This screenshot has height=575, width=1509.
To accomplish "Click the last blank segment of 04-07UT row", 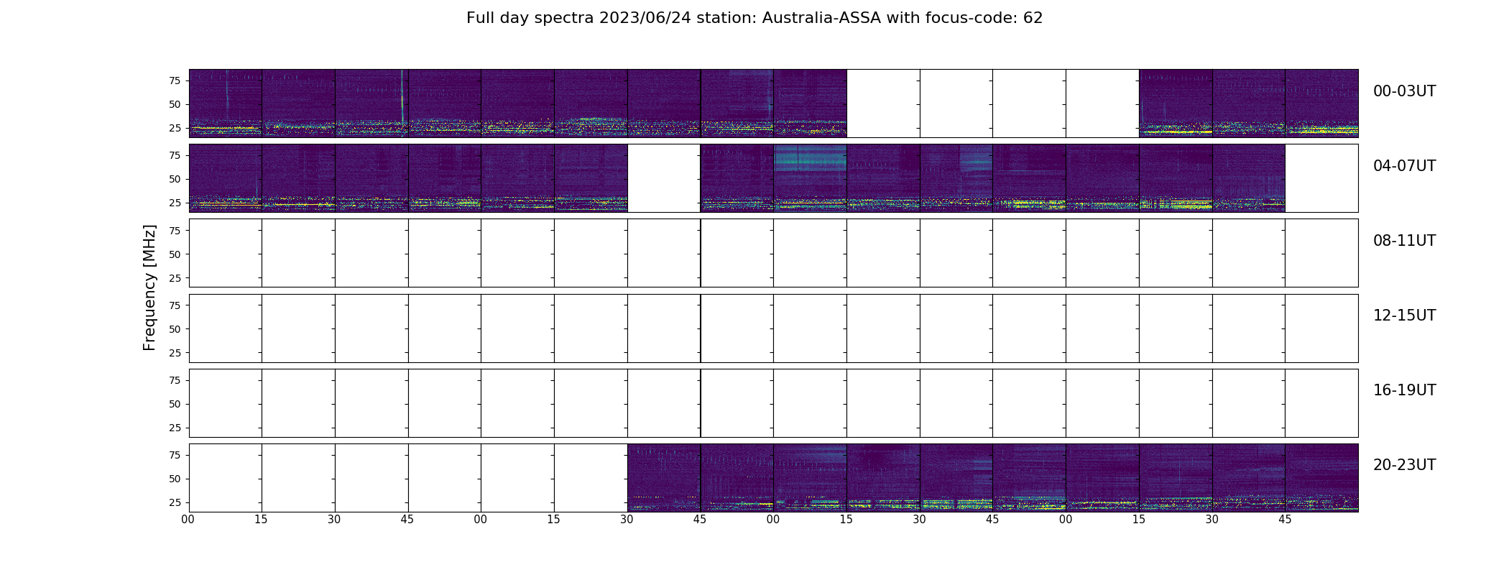I will click(x=1321, y=178).
